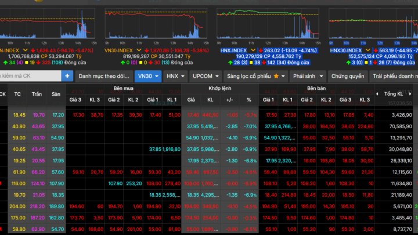Screen dimensions: 418x235
Task: Open the Phái sinh dropdown
Action: click(320, 76)
